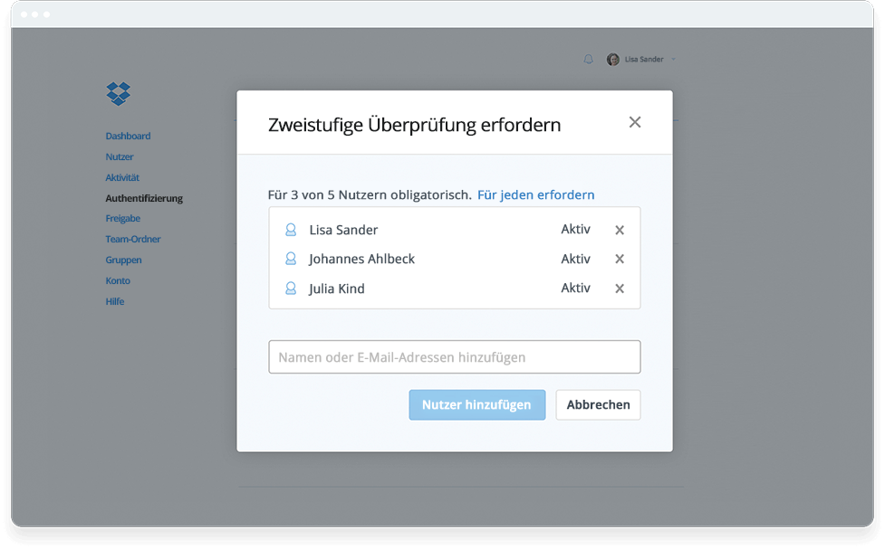Close the Zweistufige Überprüfung dialog
The height and width of the screenshot is (549, 885).
[635, 121]
